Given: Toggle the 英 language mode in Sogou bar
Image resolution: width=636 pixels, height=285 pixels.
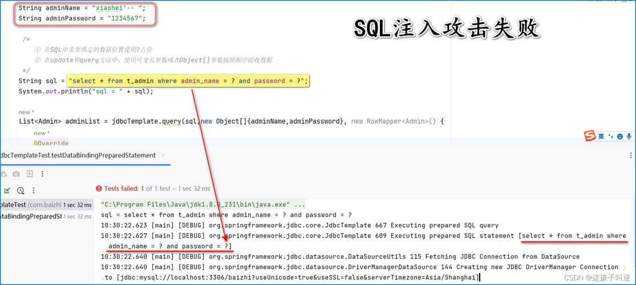Looking at the screenshot, I should (601, 137).
